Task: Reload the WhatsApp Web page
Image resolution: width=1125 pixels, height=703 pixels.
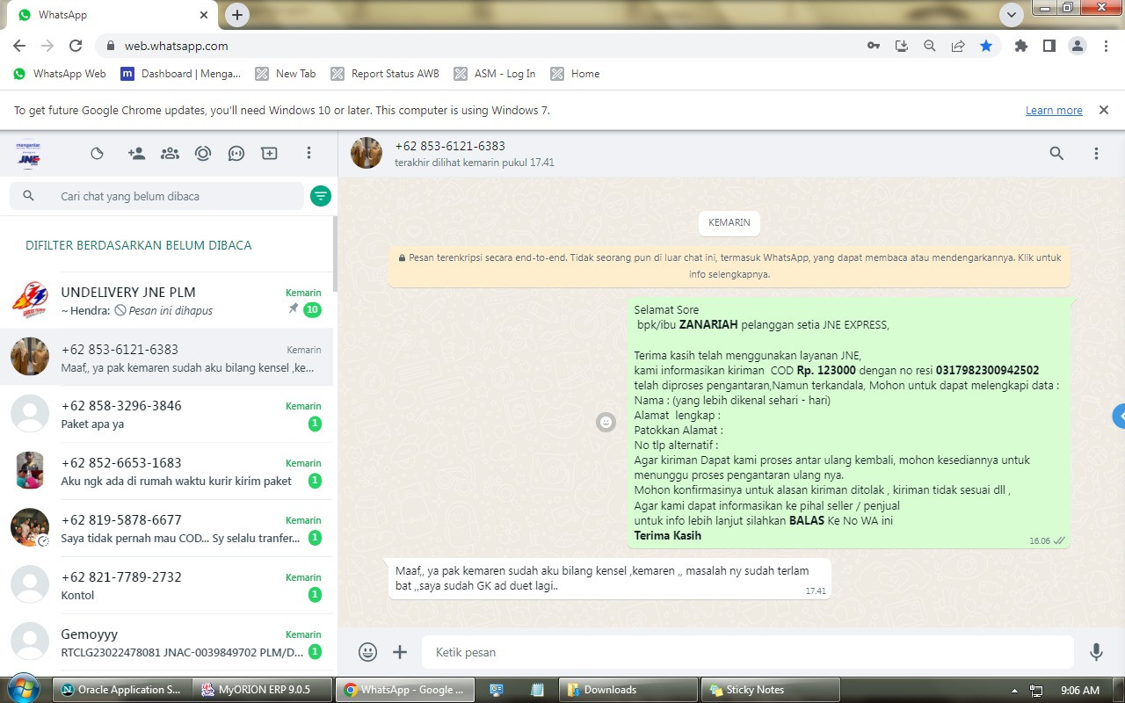Action: click(76, 46)
